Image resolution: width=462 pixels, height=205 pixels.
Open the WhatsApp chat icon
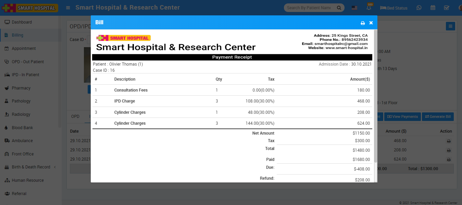(419, 8)
